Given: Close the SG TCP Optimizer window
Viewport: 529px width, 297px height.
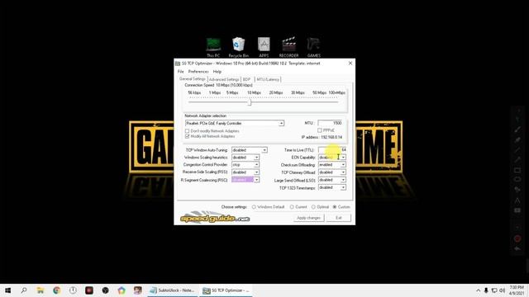Looking at the screenshot, I should (350, 64).
